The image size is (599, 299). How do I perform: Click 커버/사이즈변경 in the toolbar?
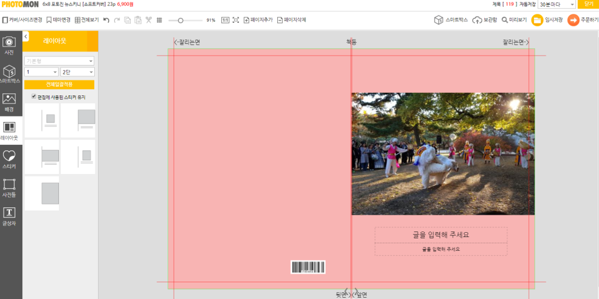tap(22, 20)
